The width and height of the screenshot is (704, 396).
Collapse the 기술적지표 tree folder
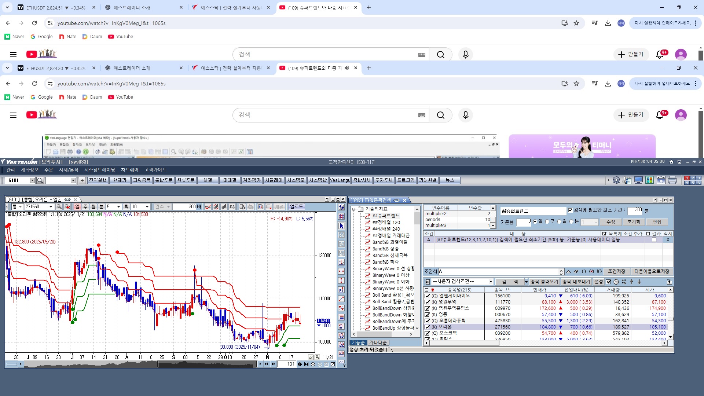tap(354, 209)
